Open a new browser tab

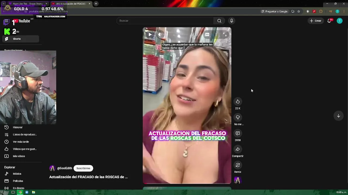[x=96, y=4]
